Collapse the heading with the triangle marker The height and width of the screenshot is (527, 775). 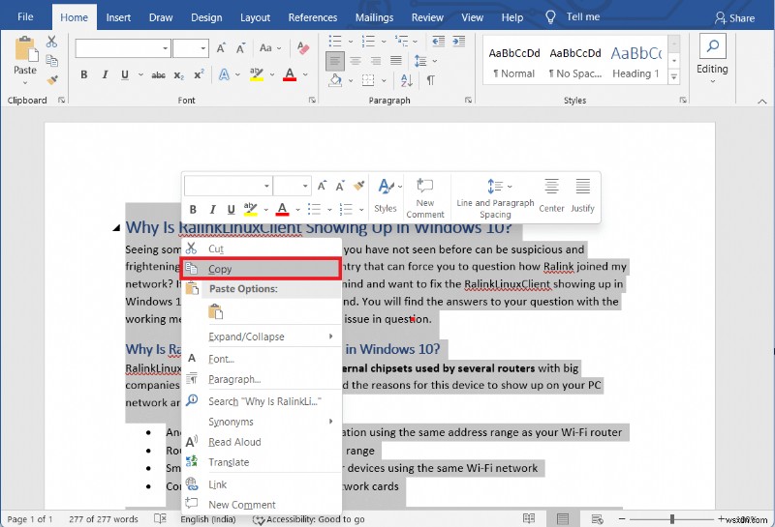116,227
